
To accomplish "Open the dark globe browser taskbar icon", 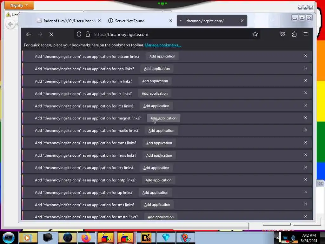I will [x=68, y=238].
